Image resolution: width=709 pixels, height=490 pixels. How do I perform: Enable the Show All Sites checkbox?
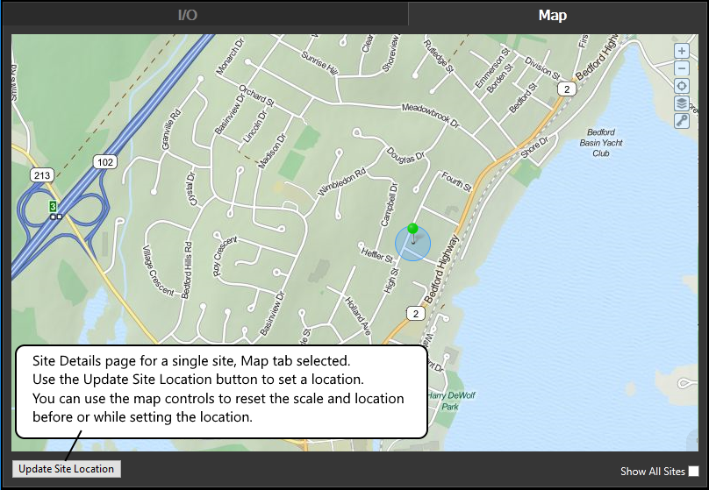tap(693, 472)
